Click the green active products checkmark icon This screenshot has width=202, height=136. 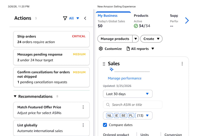136,26
